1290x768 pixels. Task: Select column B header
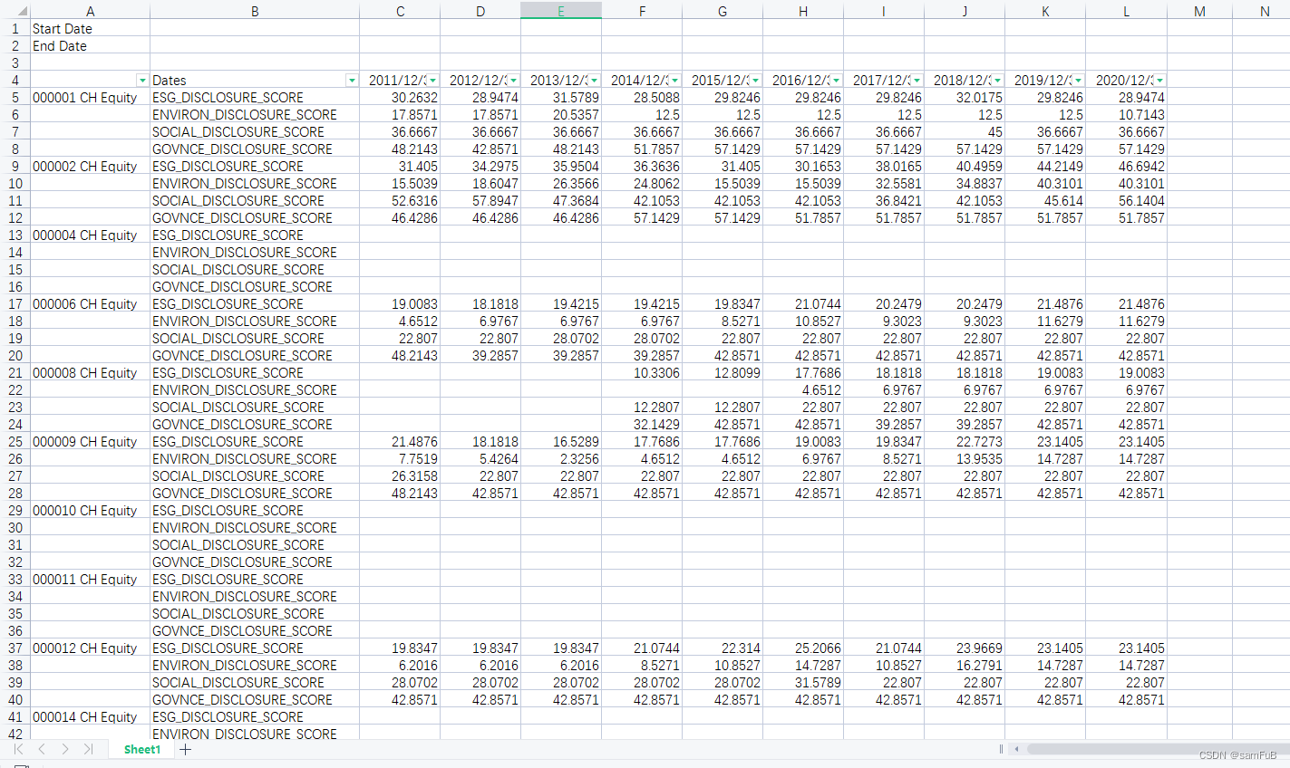[255, 11]
